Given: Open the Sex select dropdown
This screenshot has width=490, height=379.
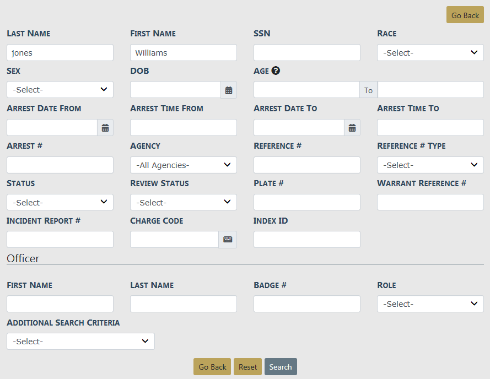Looking at the screenshot, I should (x=60, y=90).
